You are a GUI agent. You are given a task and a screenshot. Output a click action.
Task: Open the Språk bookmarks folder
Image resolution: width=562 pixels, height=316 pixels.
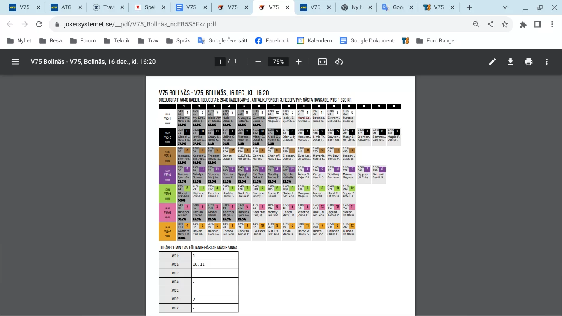tap(178, 41)
